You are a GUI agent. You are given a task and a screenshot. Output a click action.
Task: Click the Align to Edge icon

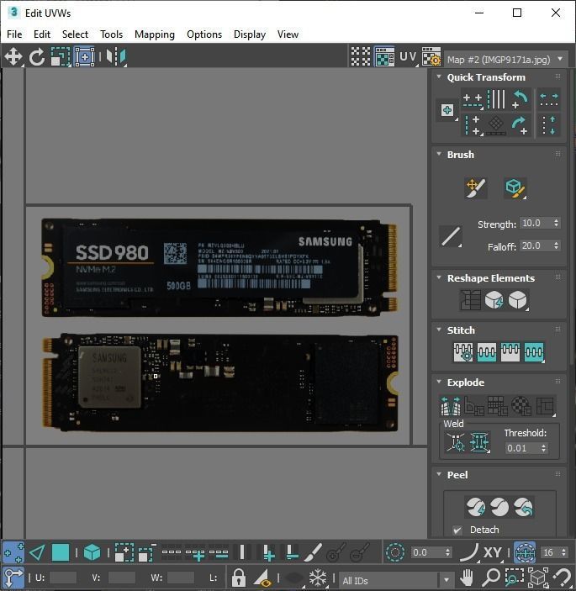(x=496, y=125)
